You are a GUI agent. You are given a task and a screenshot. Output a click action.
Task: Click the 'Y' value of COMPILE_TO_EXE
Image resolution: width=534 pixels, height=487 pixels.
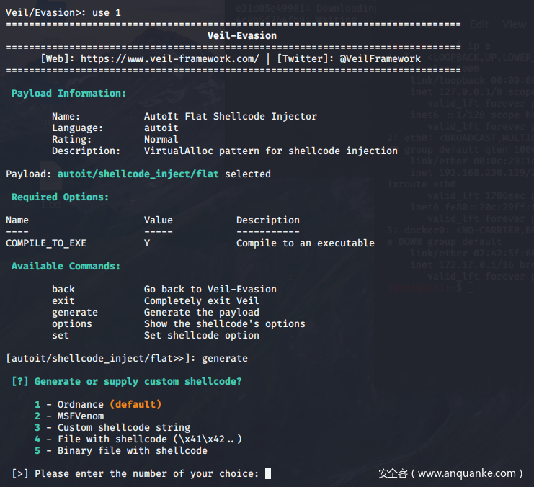[147, 243]
